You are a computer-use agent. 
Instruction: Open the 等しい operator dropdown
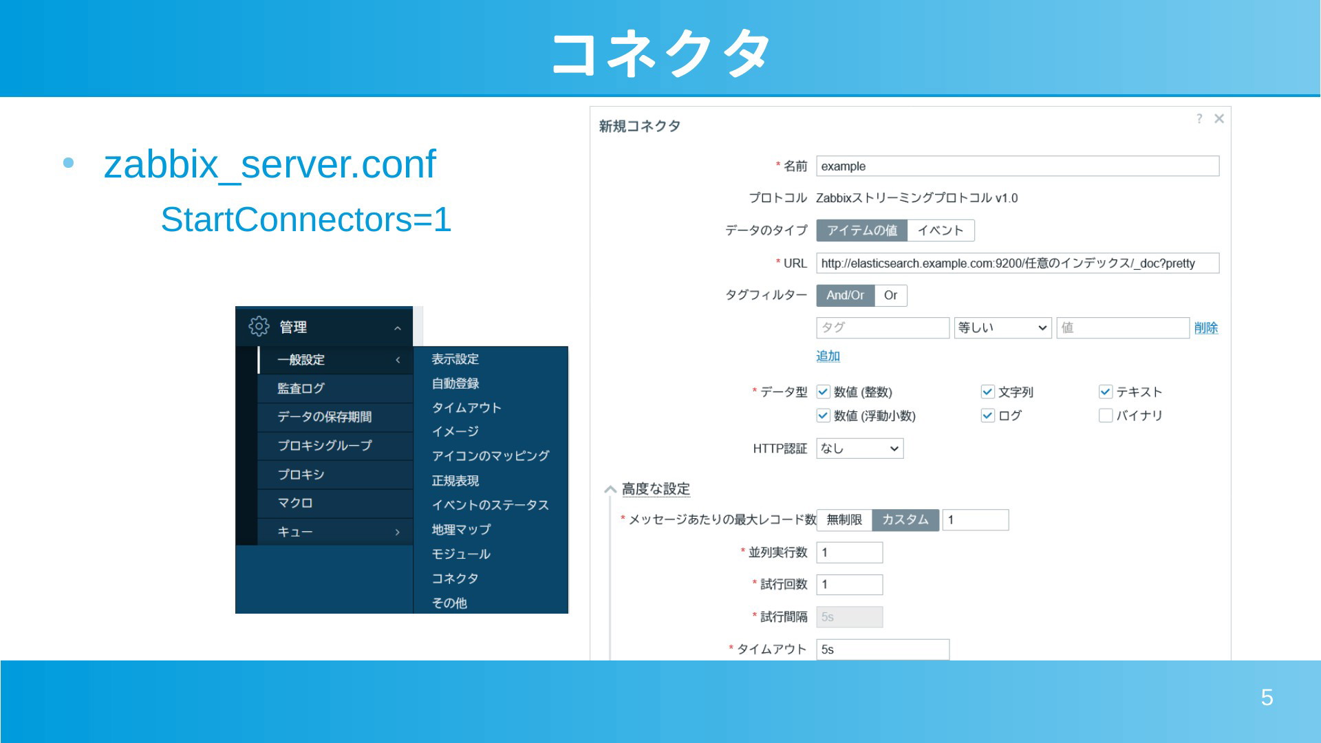[x=1003, y=327]
